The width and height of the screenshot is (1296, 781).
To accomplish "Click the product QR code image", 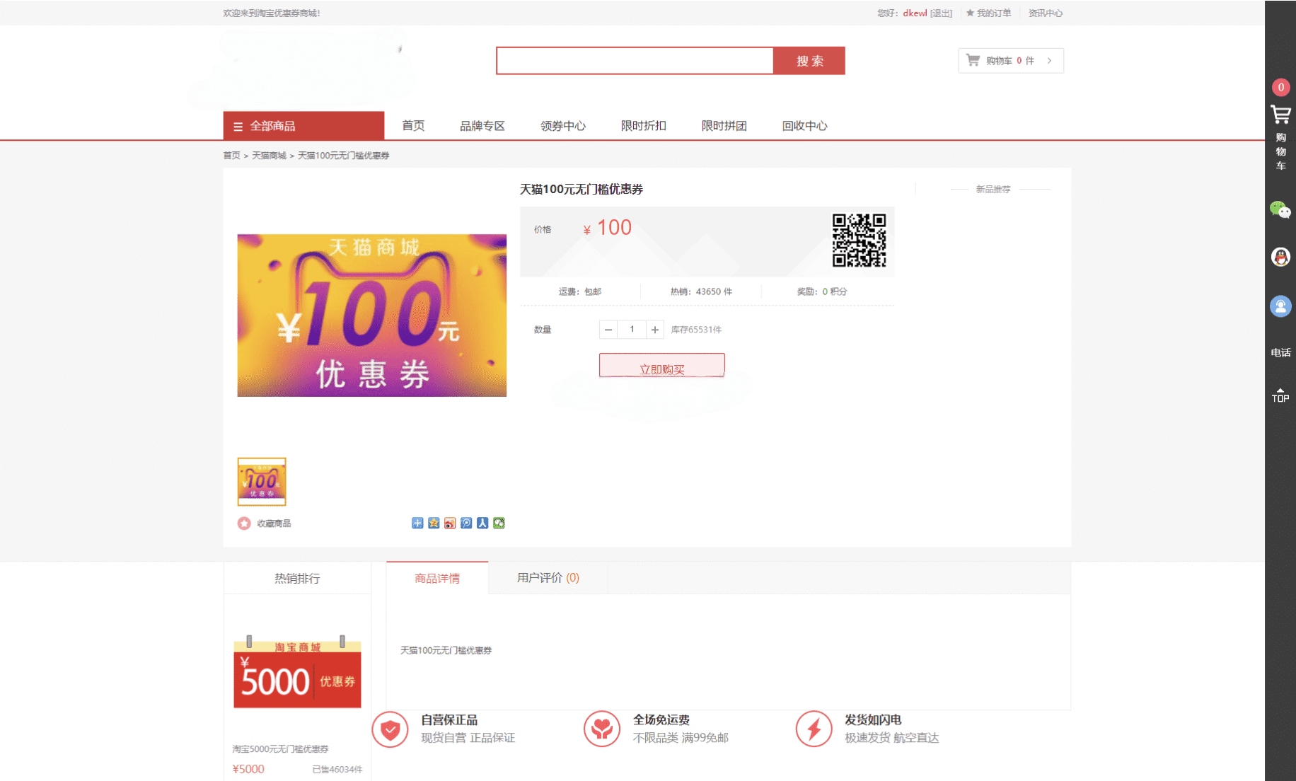I will coord(859,241).
